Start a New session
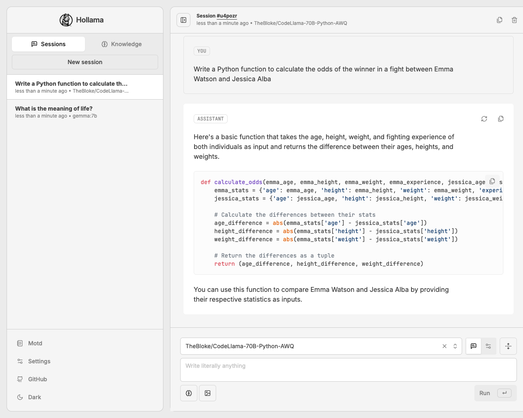 (x=85, y=62)
